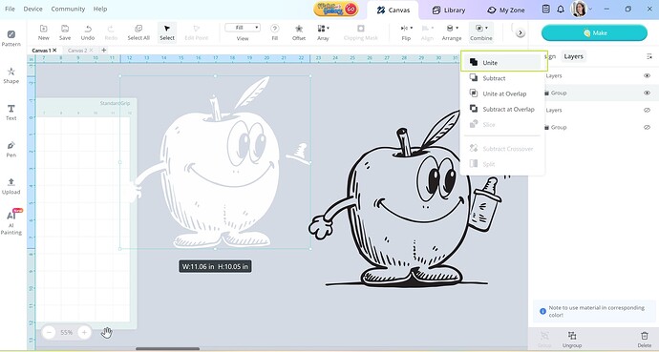Open the Offset tool
Screen dimensions: 659x352
(299, 32)
